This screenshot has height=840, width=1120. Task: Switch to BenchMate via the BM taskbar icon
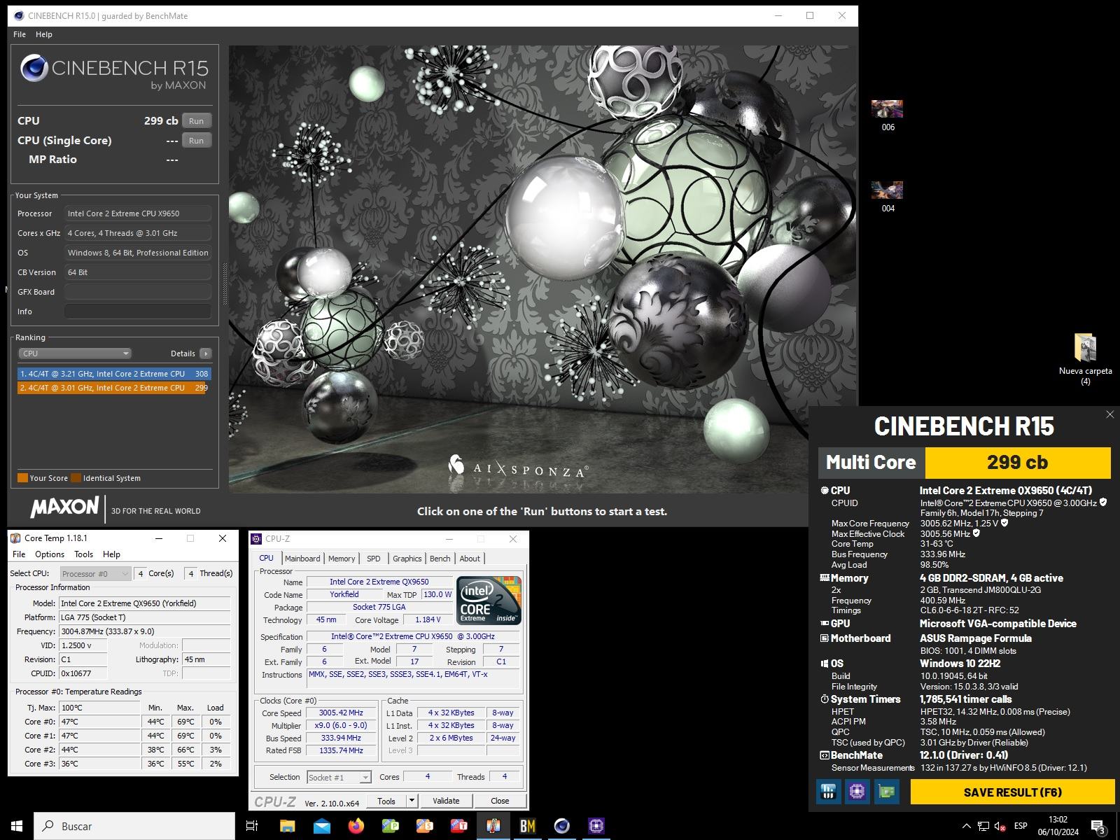[528, 826]
